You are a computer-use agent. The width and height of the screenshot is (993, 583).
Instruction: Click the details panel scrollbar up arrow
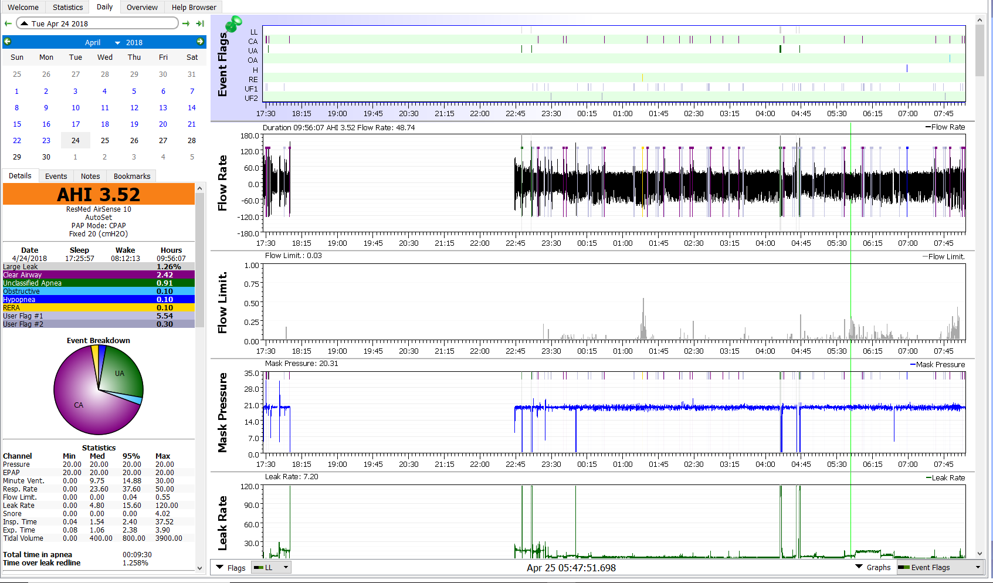(x=199, y=188)
